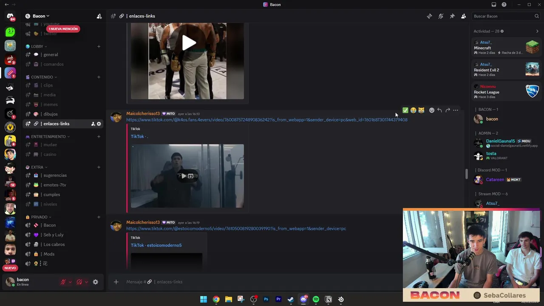Toggle the member list icon
Viewport: 544px width, 306px height.
click(x=464, y=16)
